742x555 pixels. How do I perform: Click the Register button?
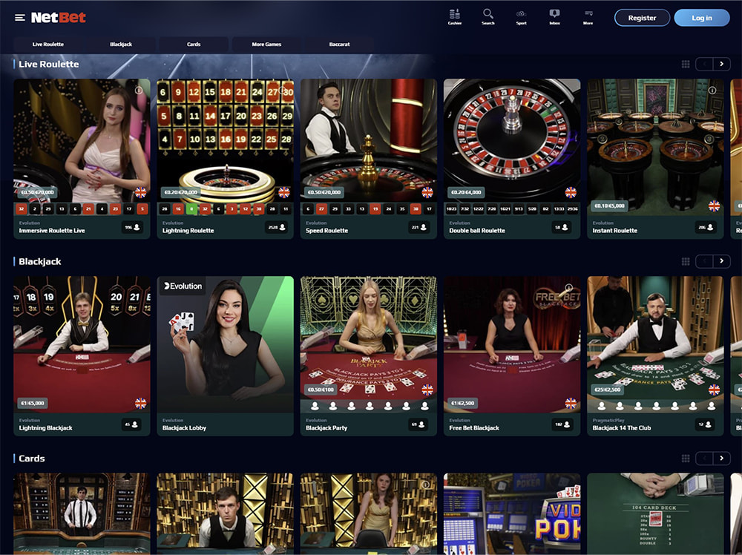pos(642,18)
